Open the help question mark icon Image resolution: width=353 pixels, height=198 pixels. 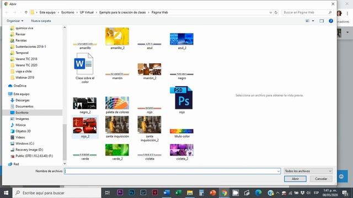pyautogui.click(x=331, y=21)
